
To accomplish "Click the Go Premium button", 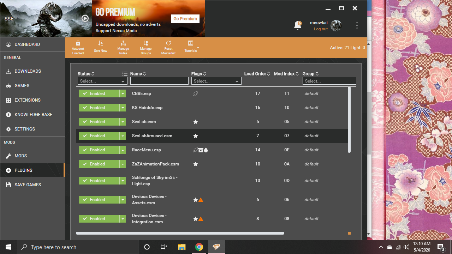I will click(x=185, y=19).
